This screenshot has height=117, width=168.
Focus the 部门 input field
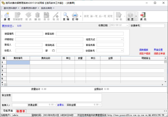point(69,51)
